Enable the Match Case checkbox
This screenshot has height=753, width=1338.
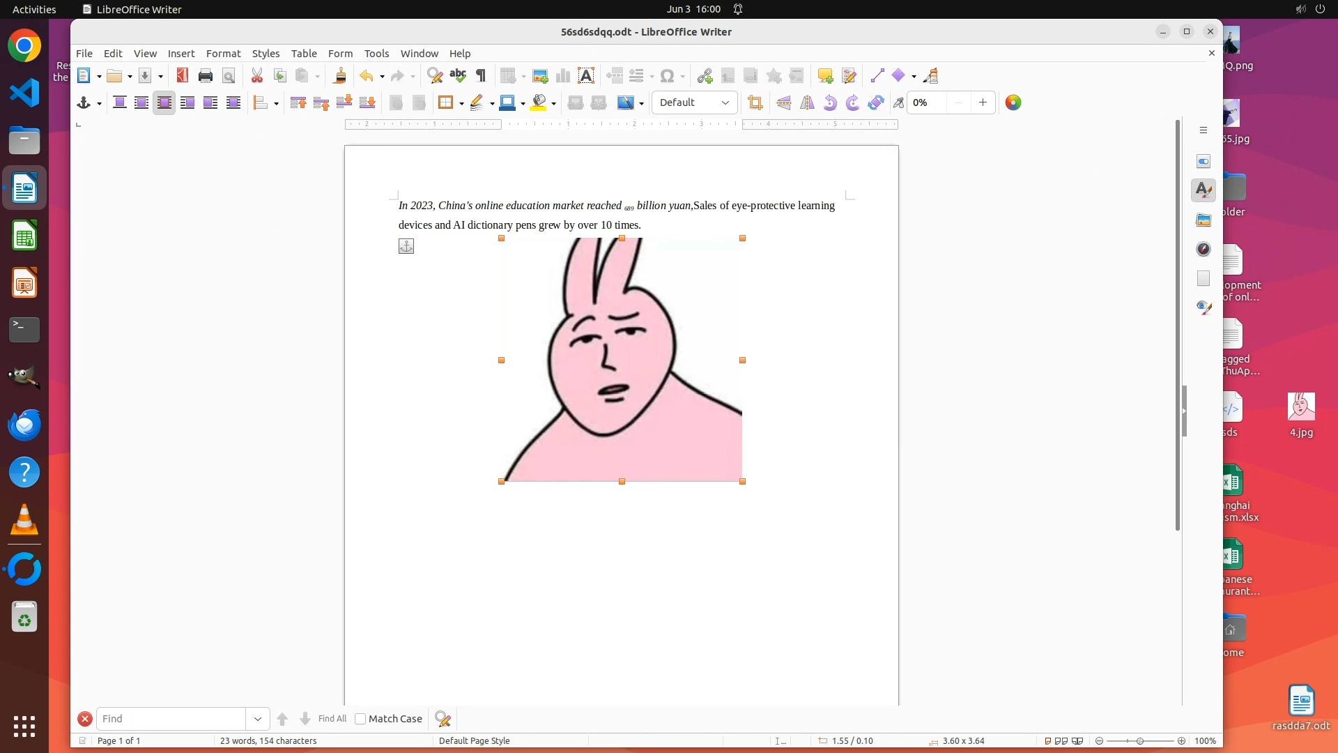(x=360, y=719)
